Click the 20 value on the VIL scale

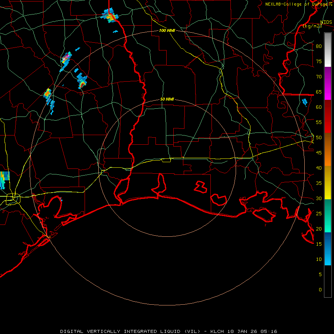pos(319,229)
